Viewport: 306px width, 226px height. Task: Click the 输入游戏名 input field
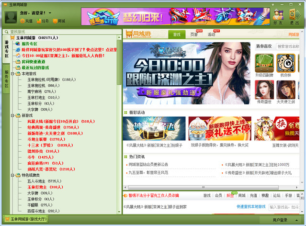(284, 207)
